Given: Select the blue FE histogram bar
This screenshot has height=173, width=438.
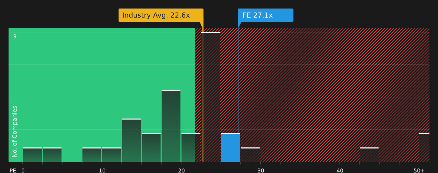Looking at the screenshot, I should tap(230, 147).
